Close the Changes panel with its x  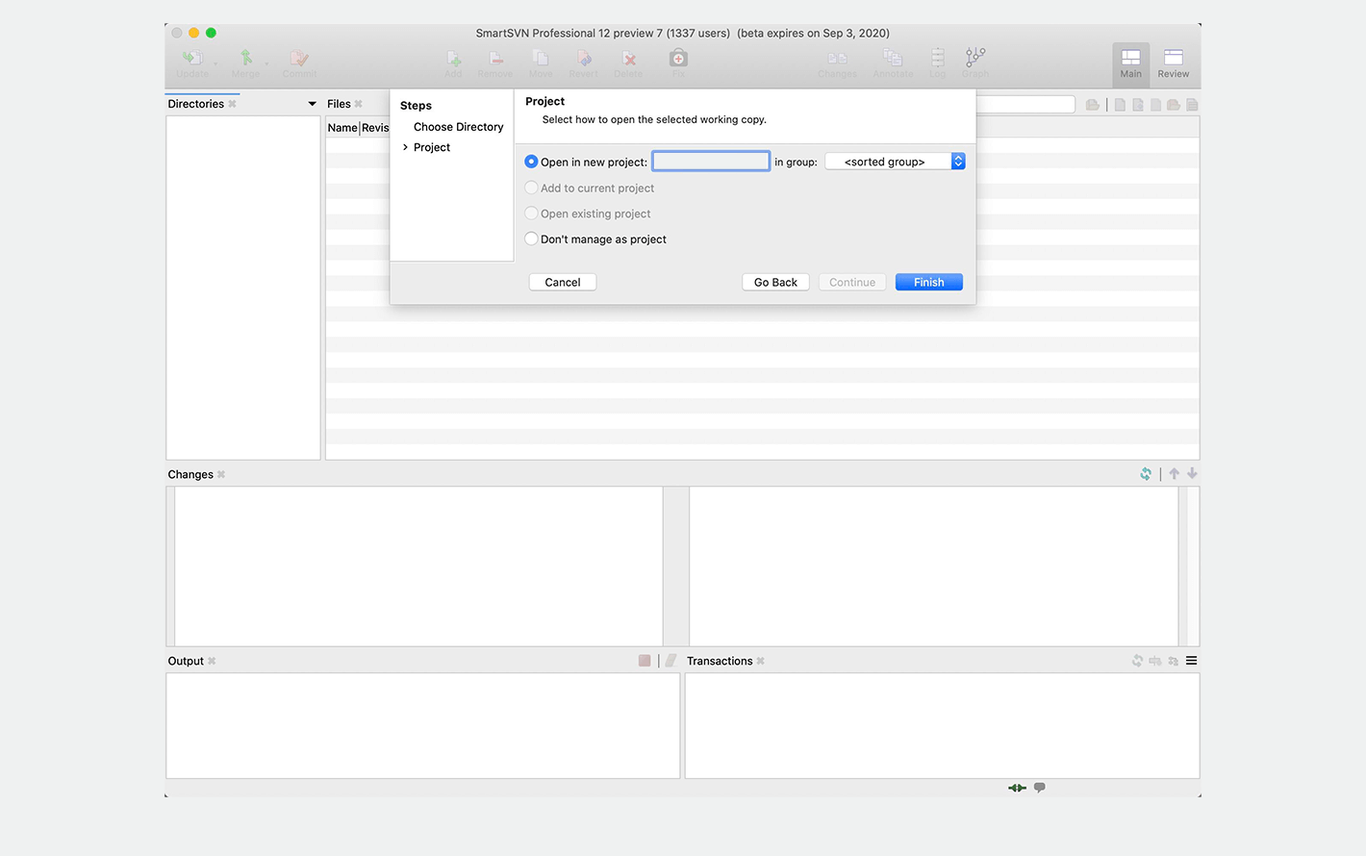point(221,474)
